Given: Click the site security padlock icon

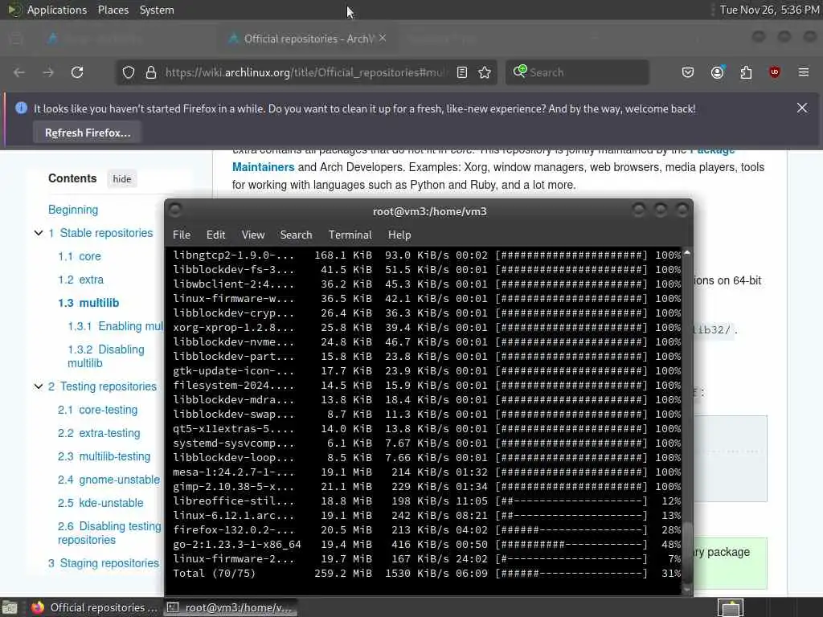Looking at the screenshot, I should tap(151, 72).
